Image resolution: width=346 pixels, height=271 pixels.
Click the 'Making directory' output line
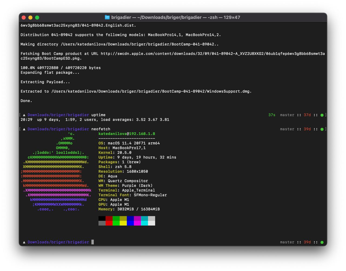coord(119,44)
